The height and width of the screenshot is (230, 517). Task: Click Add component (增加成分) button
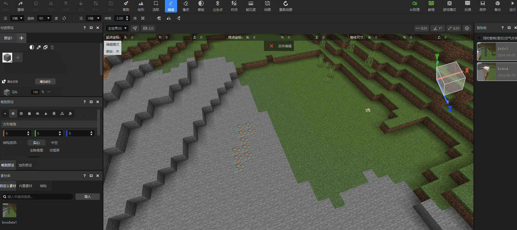[45, 81]
